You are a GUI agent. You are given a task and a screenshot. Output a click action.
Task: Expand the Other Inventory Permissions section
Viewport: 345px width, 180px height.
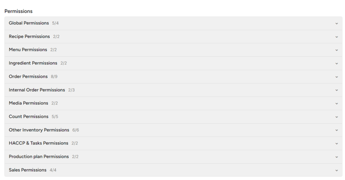pyautogui.click(x=174, y=130)
